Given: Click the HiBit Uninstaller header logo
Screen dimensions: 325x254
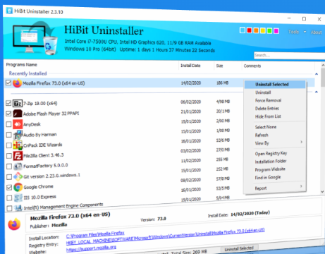Looking at the screenshot, I should pyautogui.click(x=35, y=37).
